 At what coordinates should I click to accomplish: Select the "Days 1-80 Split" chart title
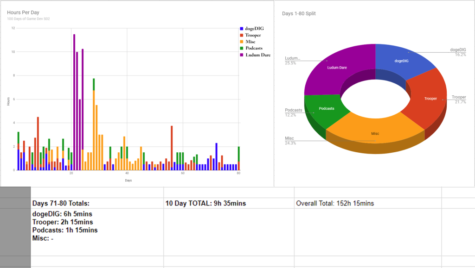click(x=299, y=13)
